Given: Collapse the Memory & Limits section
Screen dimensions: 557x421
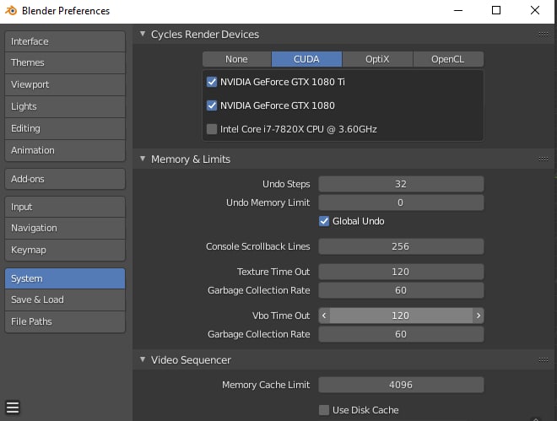Looking at the screenshot, I should coord(142,159).
